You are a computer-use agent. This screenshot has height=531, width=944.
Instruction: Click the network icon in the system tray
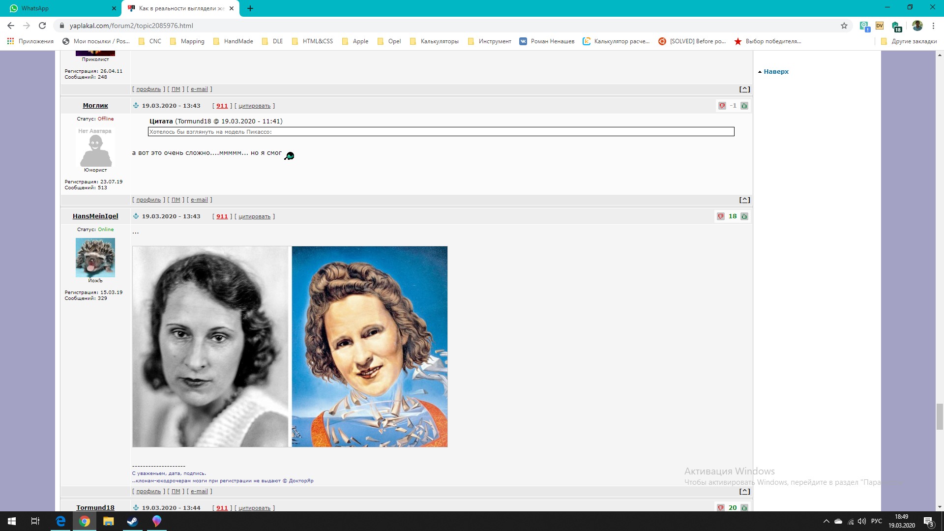point(851,521)
